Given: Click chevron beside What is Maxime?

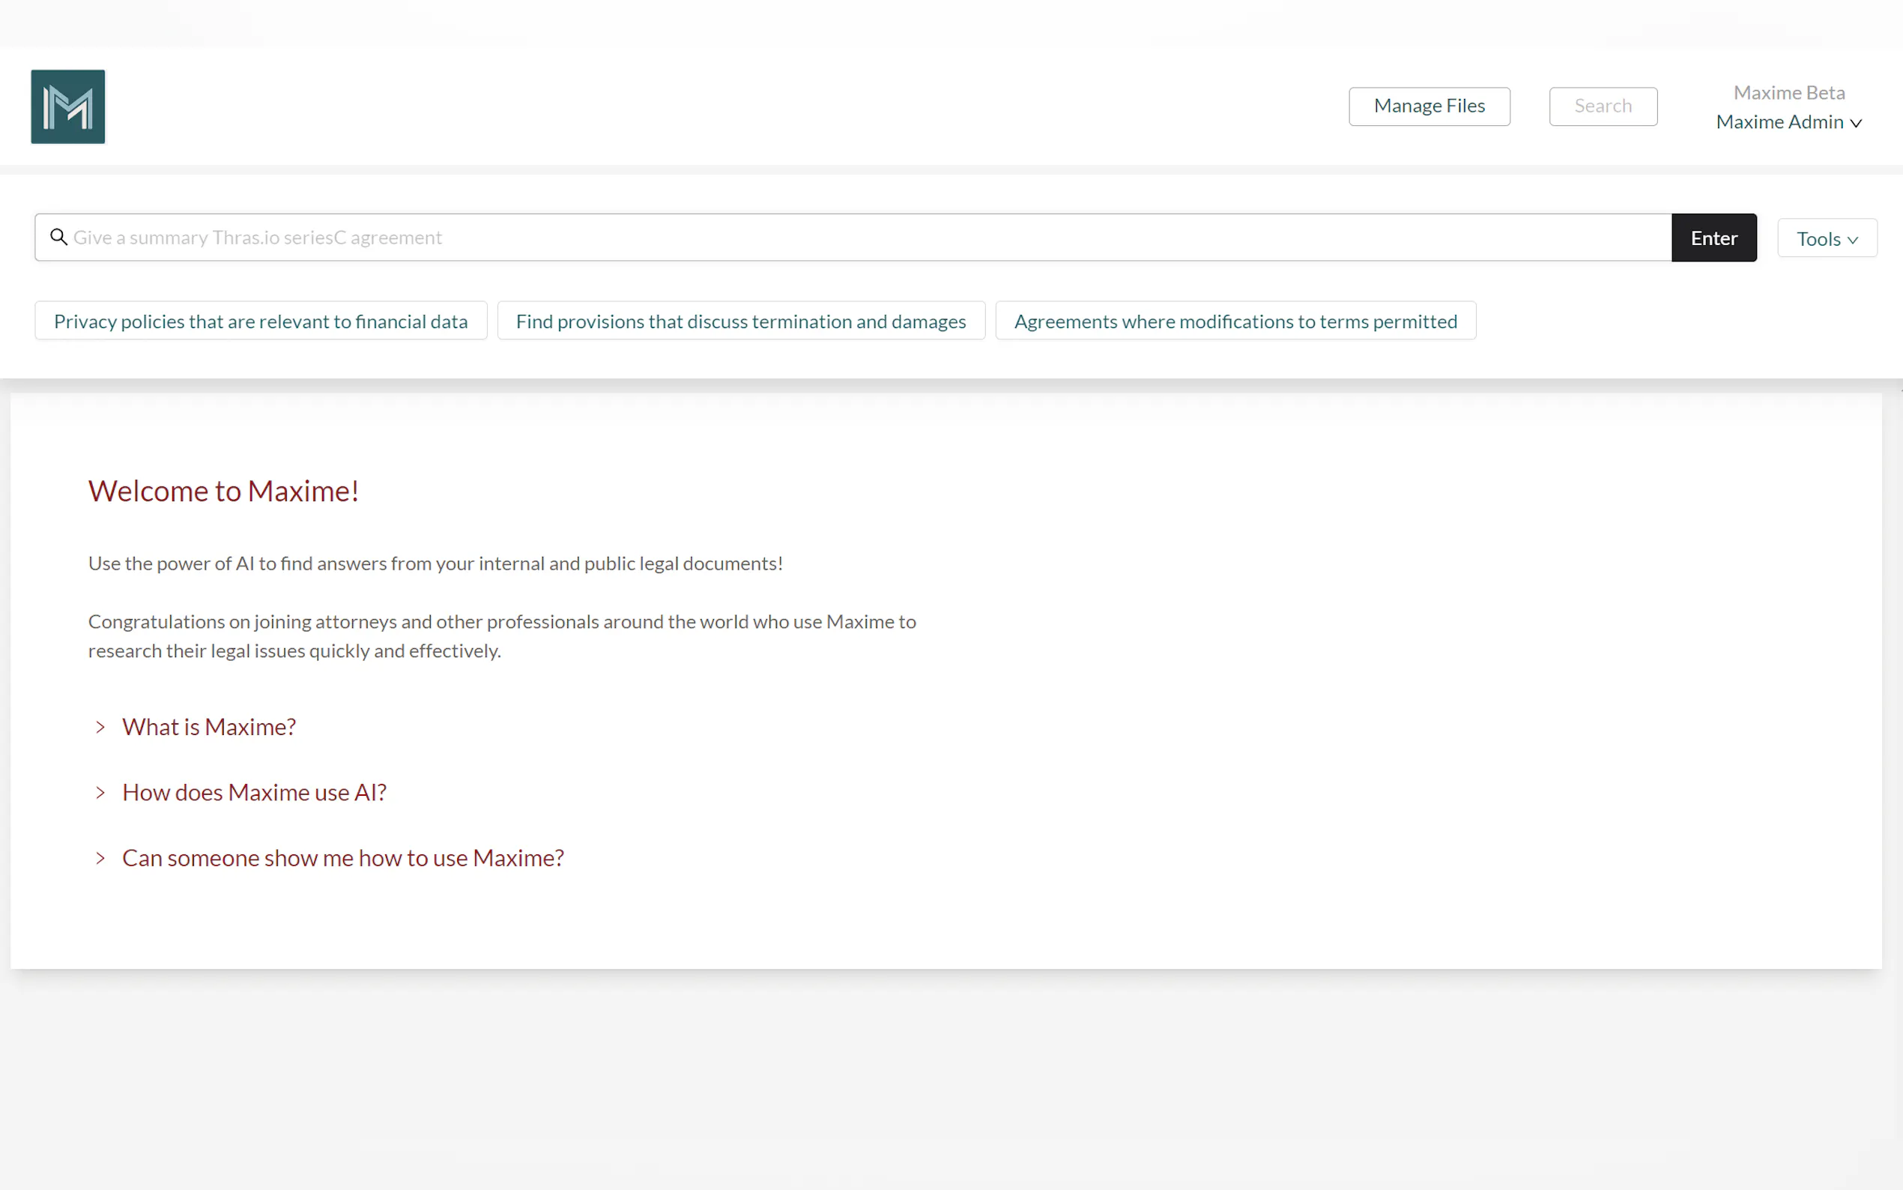Looking at the screenshot, I should (x=100, y=727).
